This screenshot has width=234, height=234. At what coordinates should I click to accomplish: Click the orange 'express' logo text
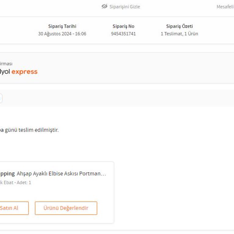[24, 72]
